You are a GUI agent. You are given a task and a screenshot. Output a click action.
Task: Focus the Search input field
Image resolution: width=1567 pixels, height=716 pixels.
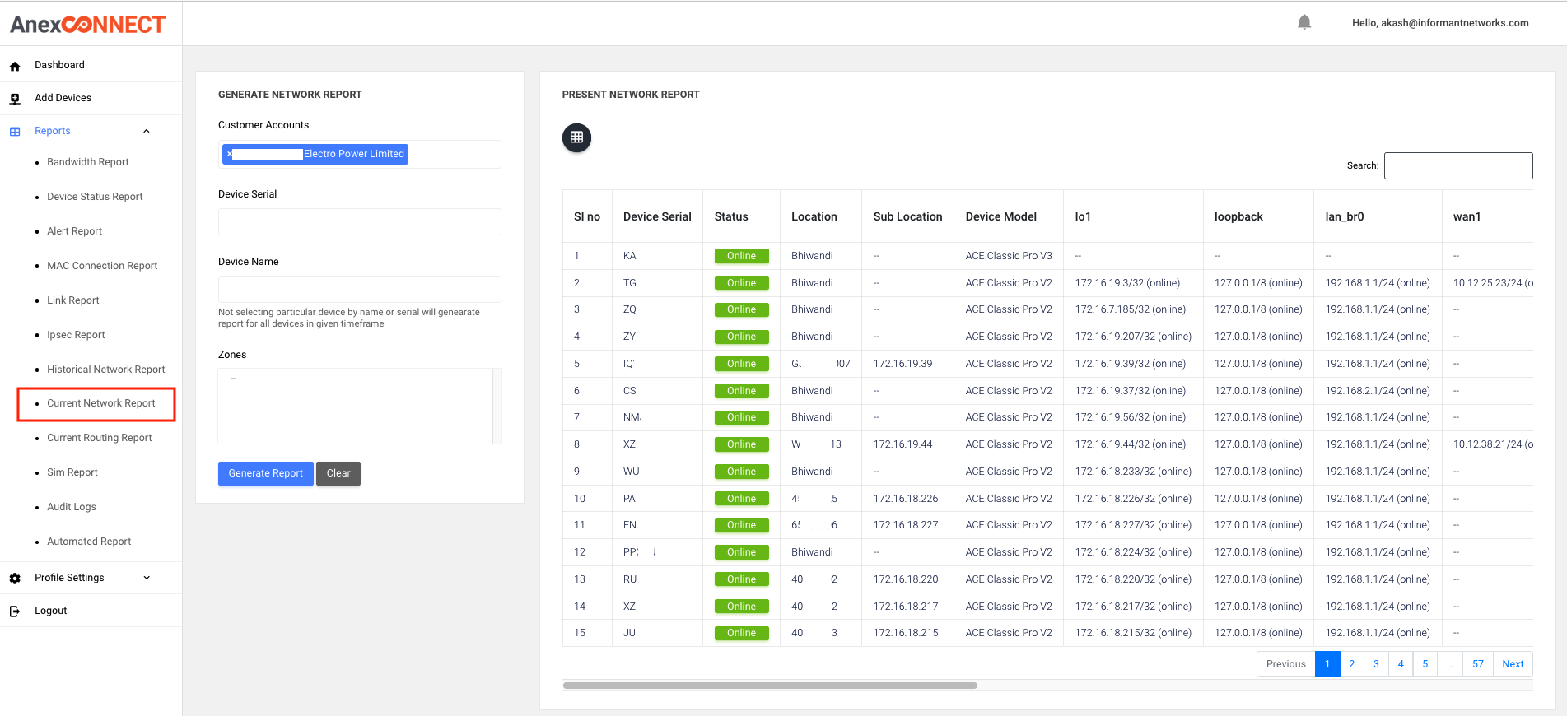1457,165
